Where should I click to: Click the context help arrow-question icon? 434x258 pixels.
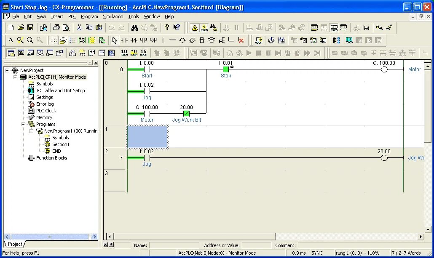(x=176, y=27)
